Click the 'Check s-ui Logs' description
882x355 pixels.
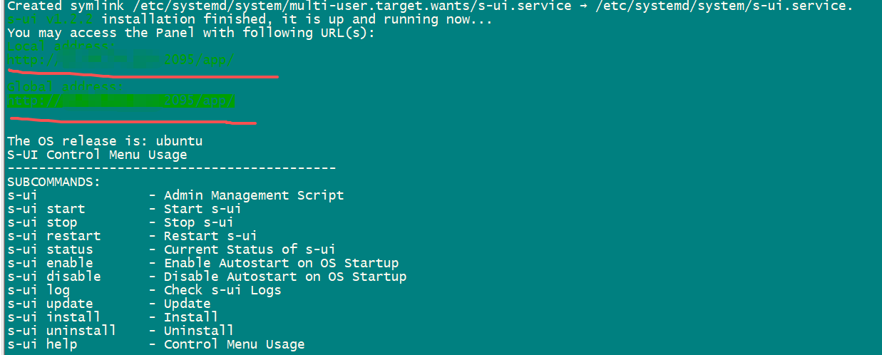(x=222, y=290)
